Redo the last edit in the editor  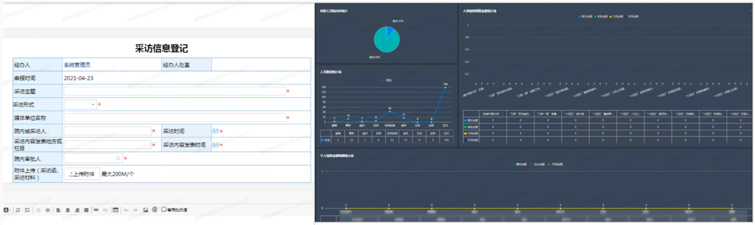point(136,210)
